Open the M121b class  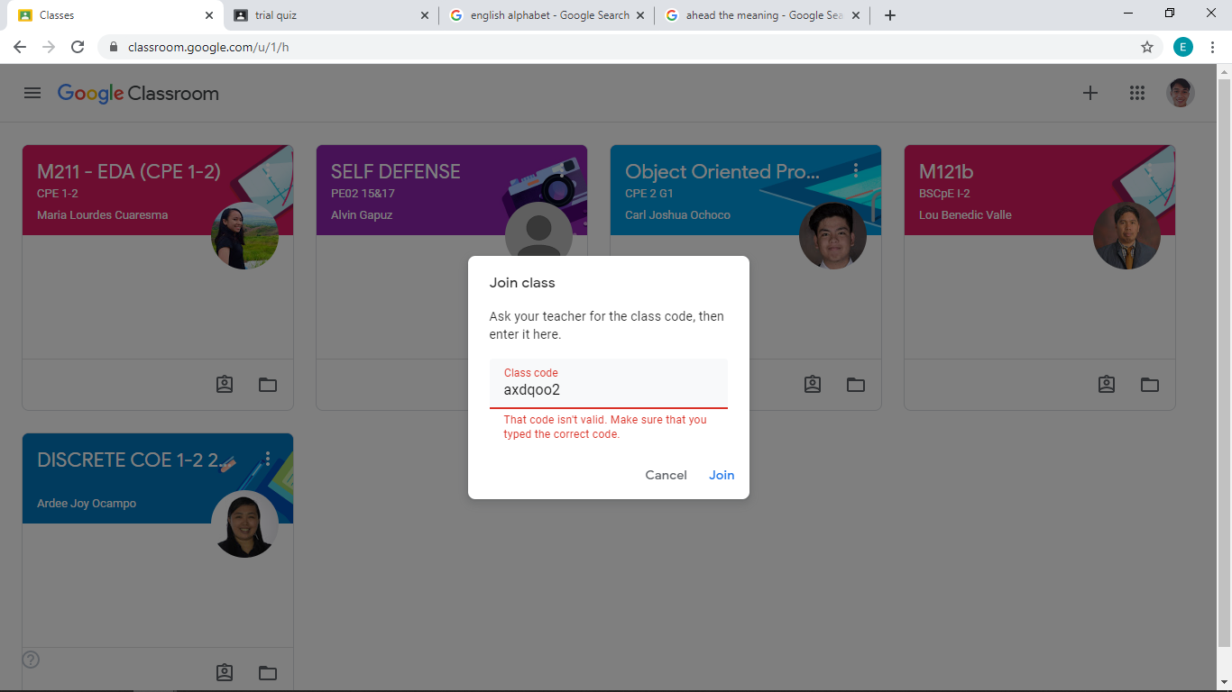pyautogui.click(x=946, y=171)
